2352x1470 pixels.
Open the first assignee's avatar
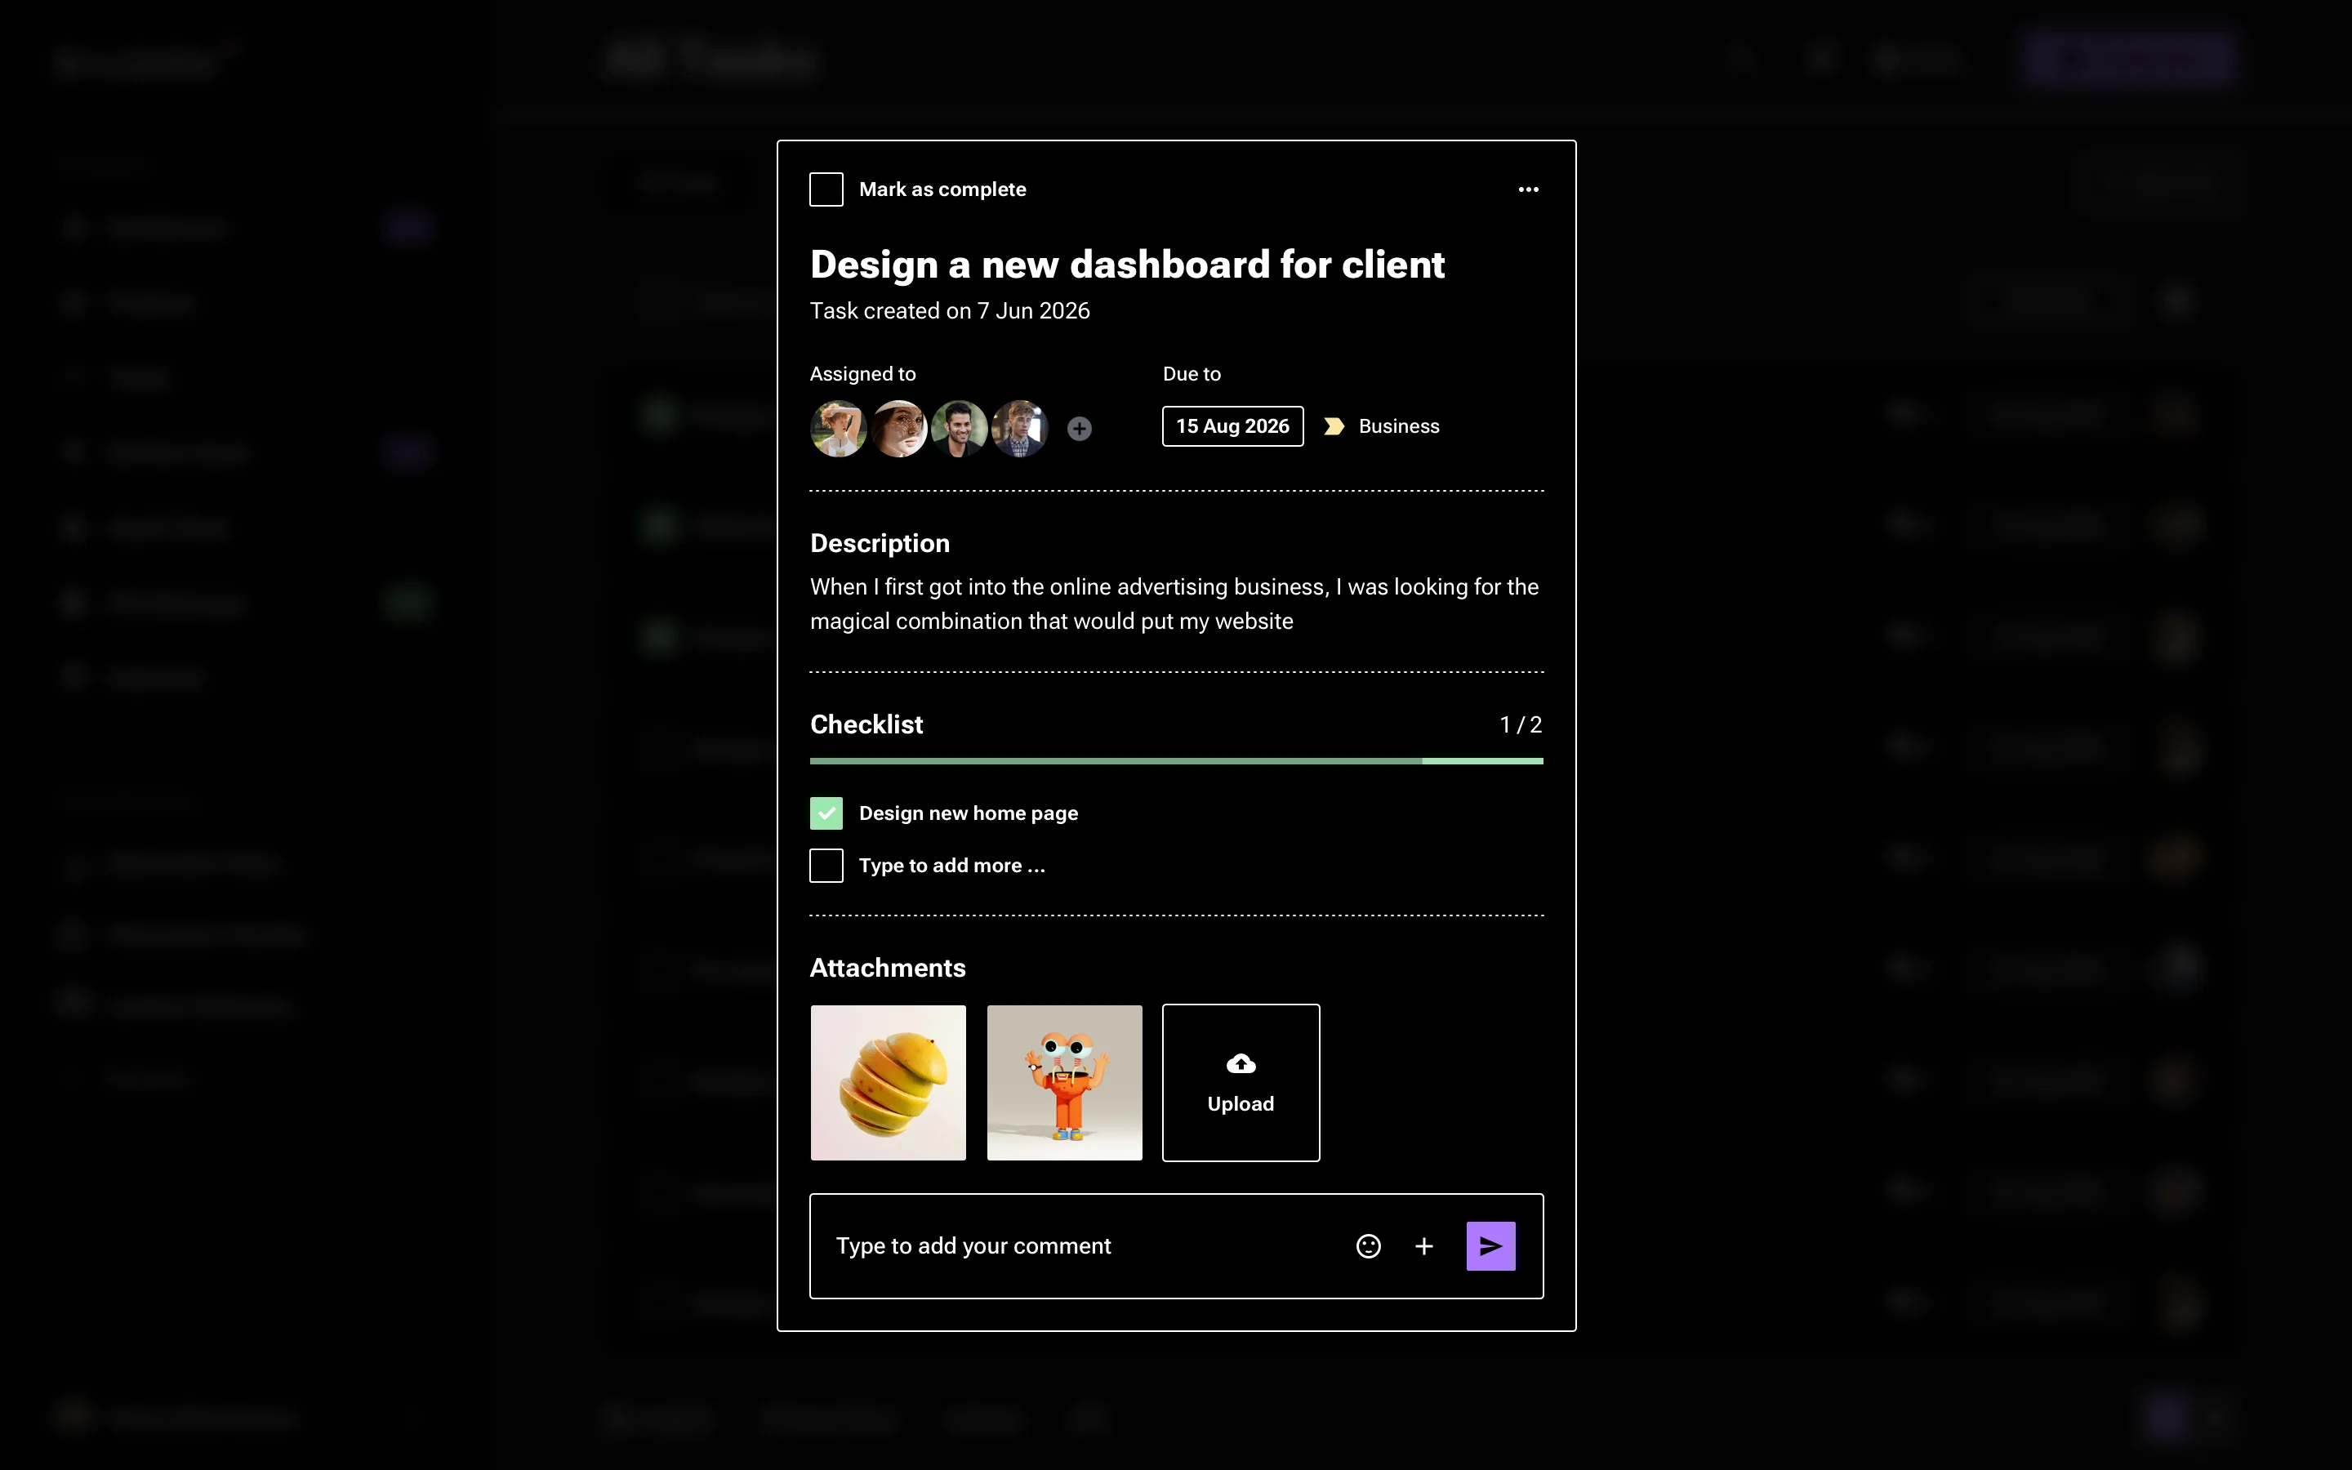click(837, 428)
